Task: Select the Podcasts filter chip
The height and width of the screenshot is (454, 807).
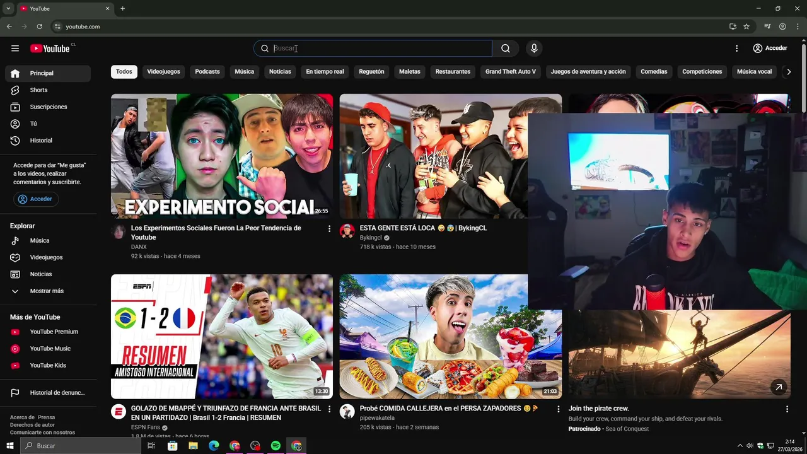Action: [x=207, y=72]
